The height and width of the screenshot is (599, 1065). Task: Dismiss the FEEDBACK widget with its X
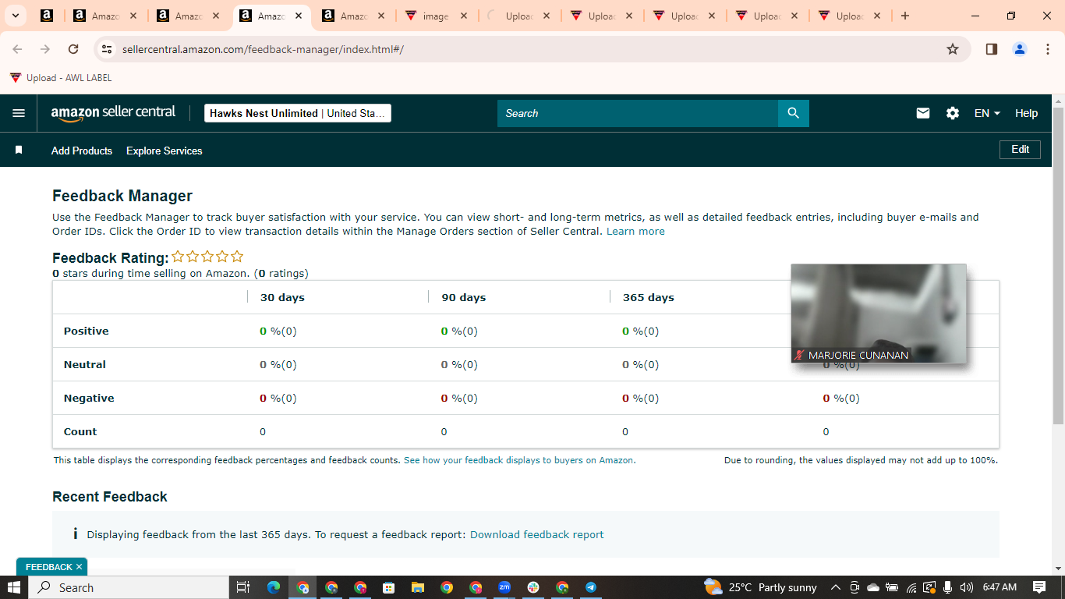(x=80, y=567)
